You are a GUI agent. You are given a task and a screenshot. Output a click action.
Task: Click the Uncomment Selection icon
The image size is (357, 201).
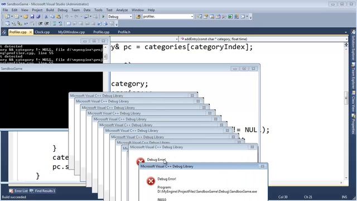(60, 23)
